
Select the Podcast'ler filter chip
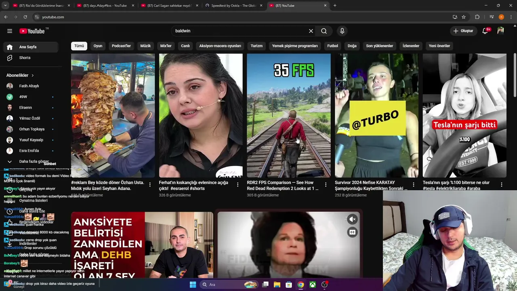121,46
